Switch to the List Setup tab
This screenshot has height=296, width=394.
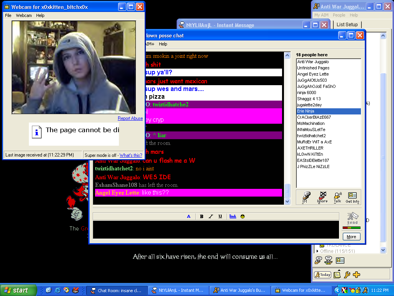click(x=347, y=24)
